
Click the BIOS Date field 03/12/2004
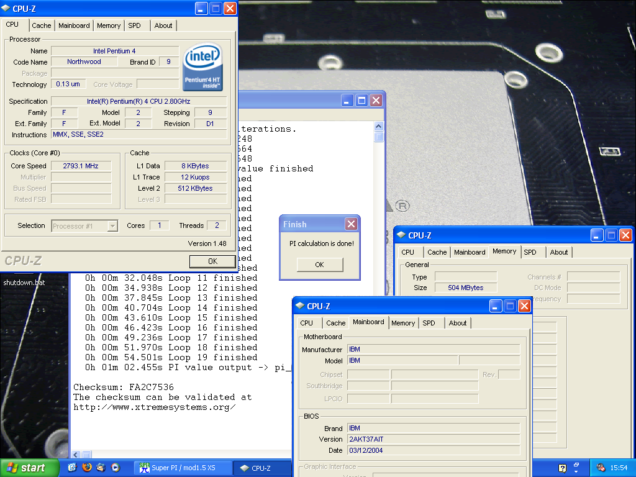tap(434, 450)
